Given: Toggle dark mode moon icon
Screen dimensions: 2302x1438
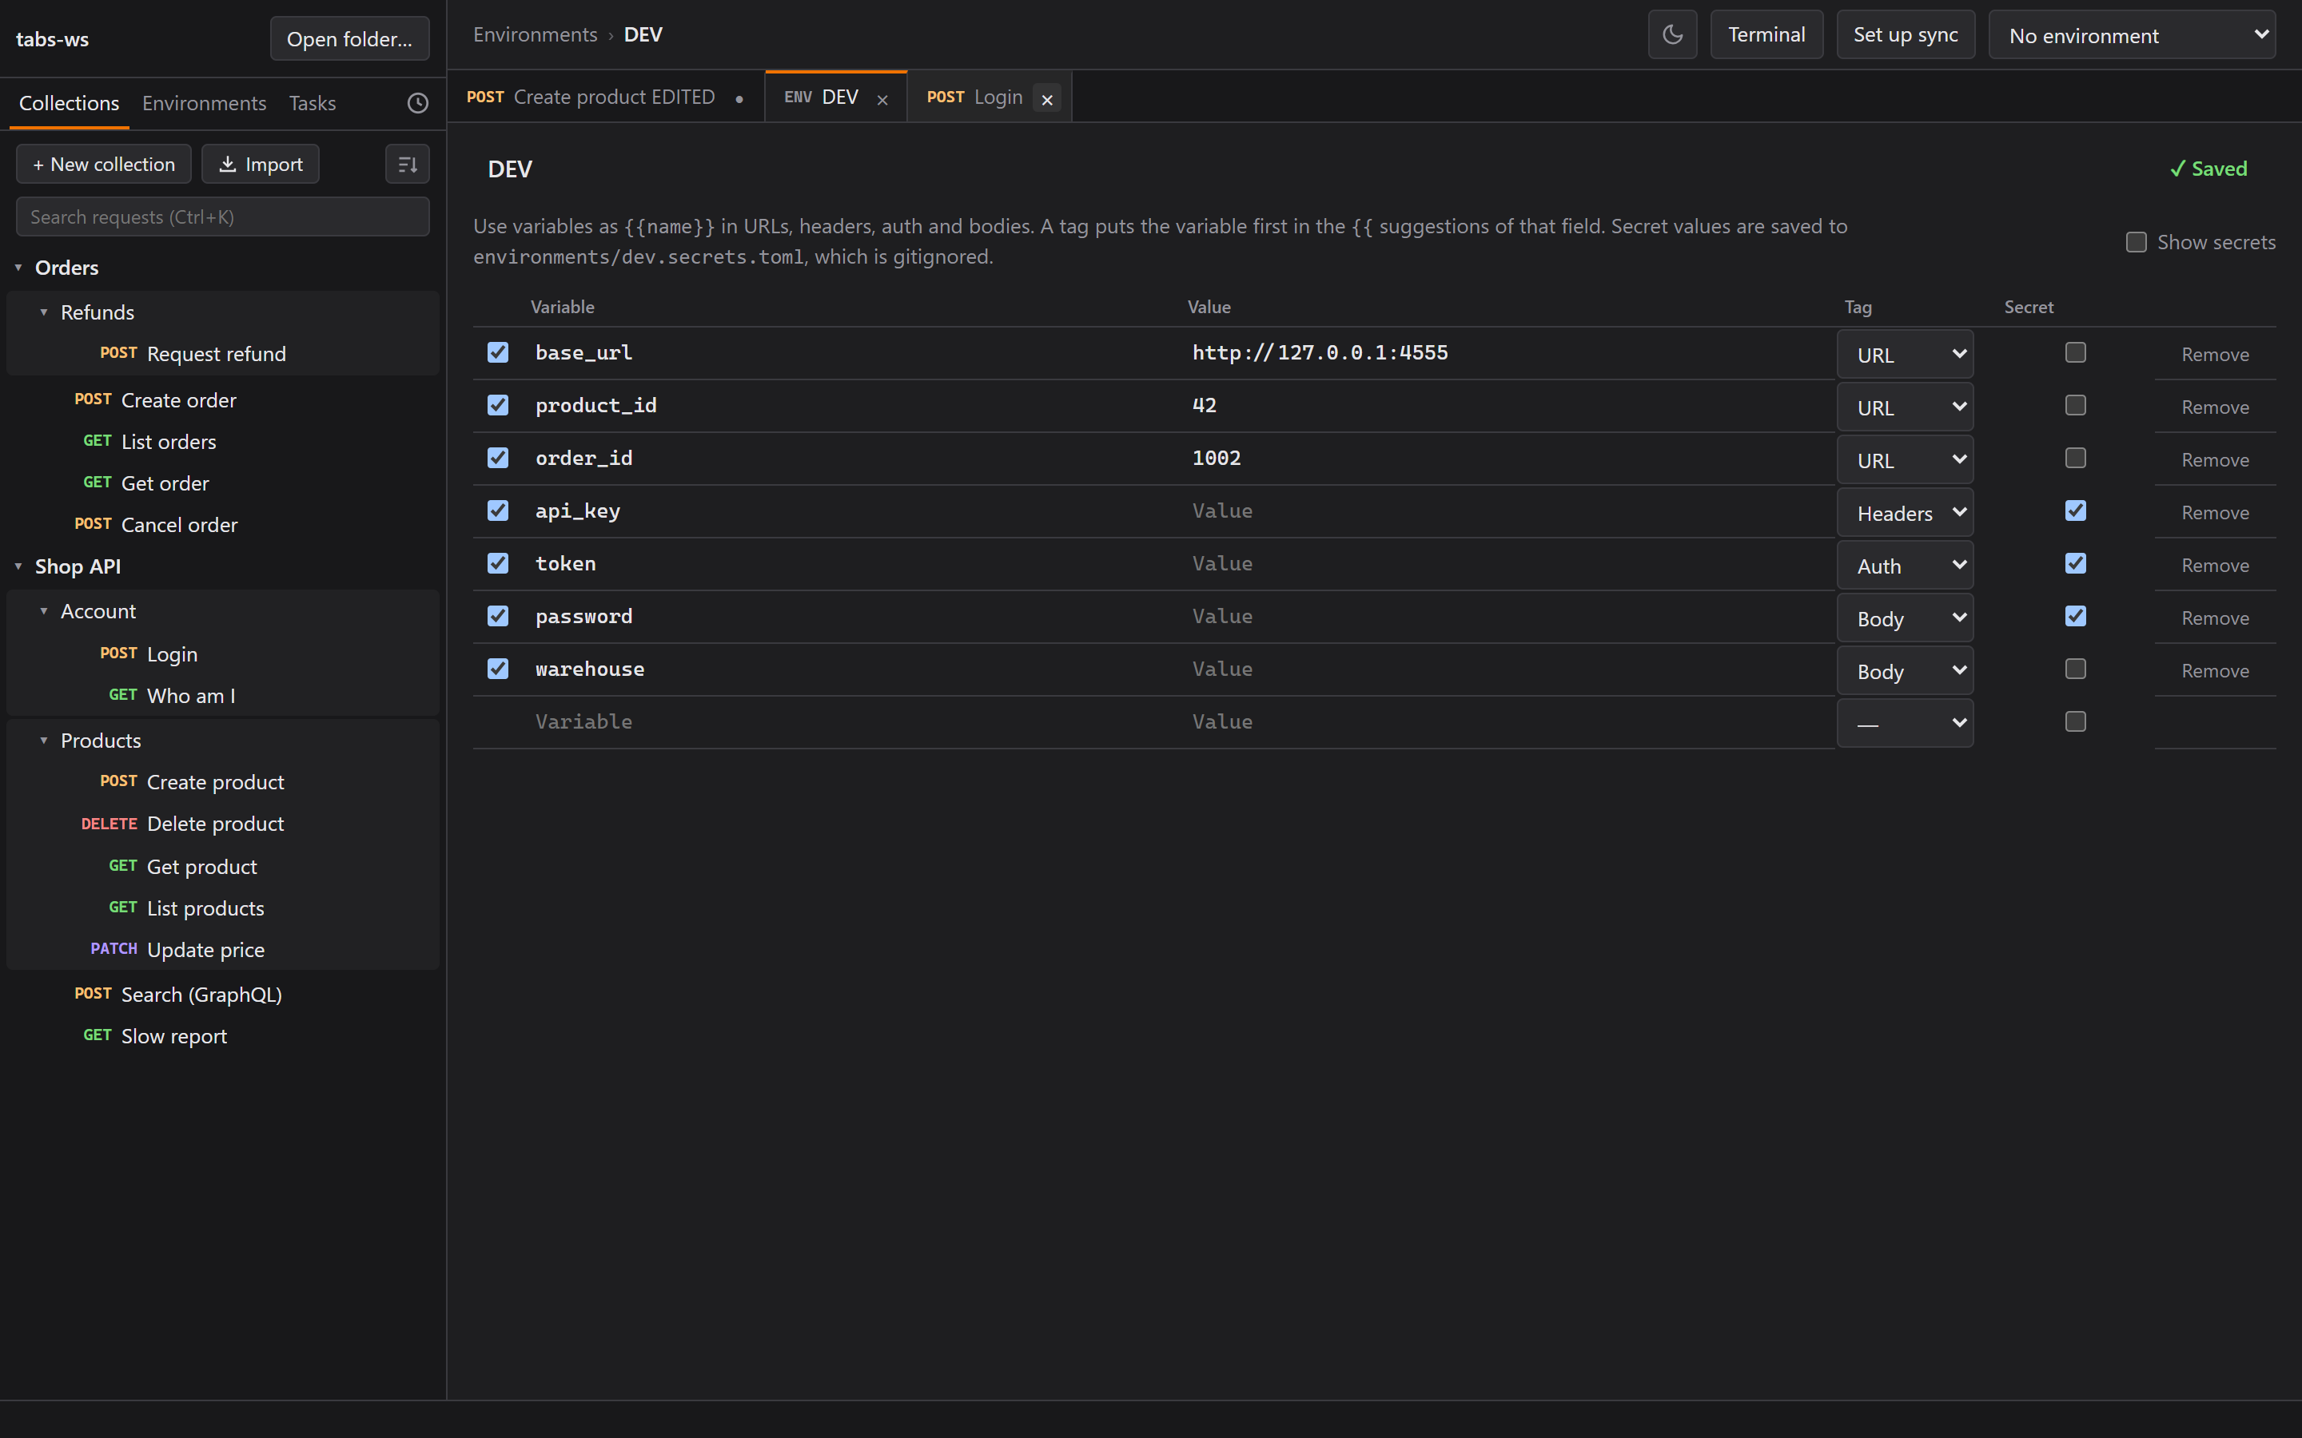Looking at the screenshot, I should click(1672, 35).
